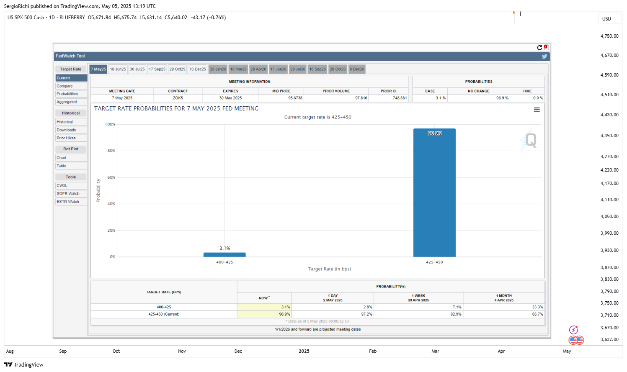This screenshot has height=372, width=627.
Task: Click the 748,881 prior OI value
Action: point(400,98)
